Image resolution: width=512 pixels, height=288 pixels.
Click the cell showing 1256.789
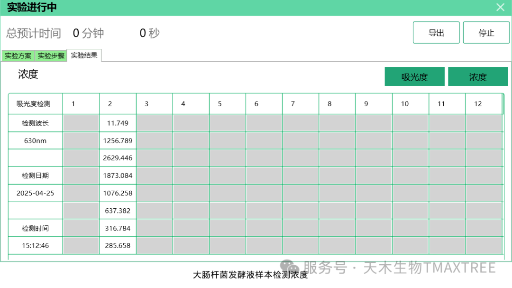pyautogui.click(x=118, y=140)
